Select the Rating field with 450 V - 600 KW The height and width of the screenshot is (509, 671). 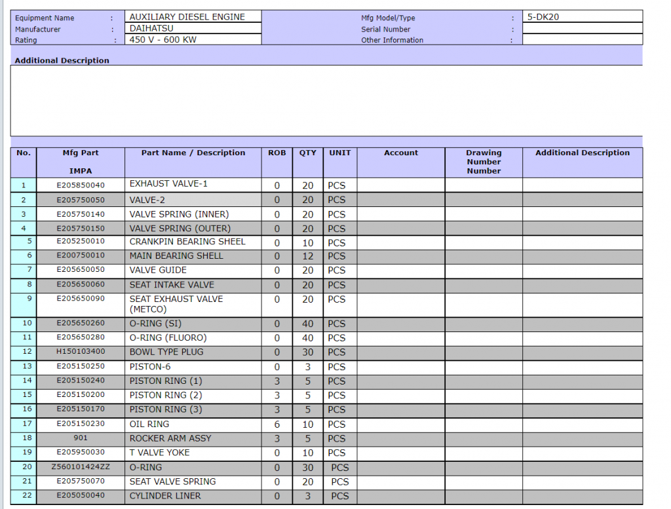pos(193,40)
